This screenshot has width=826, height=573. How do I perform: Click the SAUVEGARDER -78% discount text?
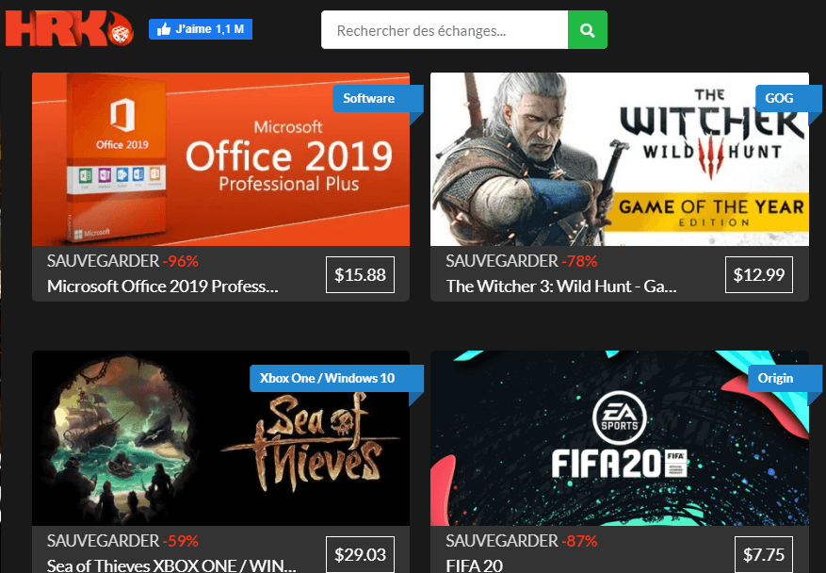522,261
